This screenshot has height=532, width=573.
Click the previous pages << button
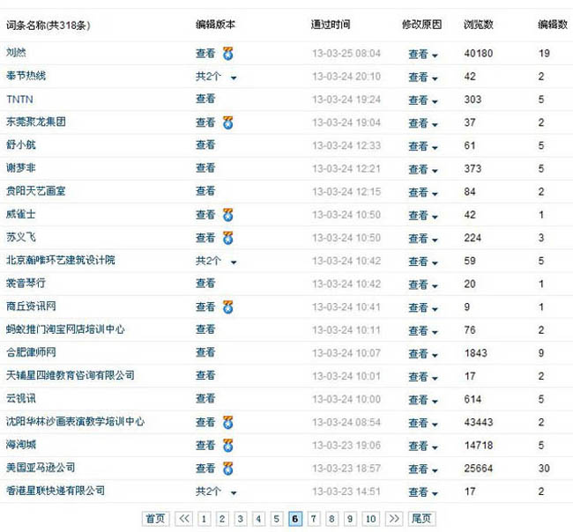(x=184, y=519)
